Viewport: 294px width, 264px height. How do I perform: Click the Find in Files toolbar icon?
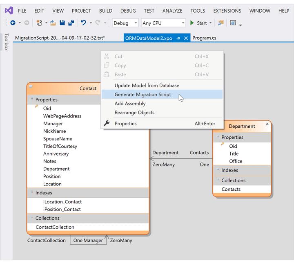(220, 23)
